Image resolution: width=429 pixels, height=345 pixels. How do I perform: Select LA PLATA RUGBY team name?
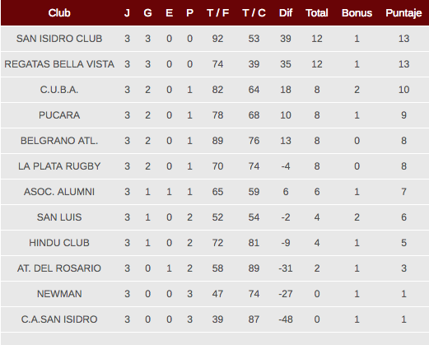click(x=59, y=166)
